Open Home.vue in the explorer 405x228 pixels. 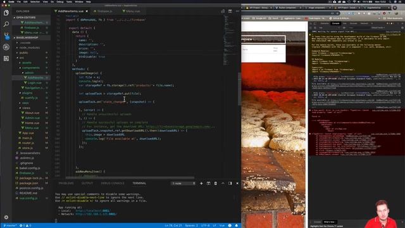[x=32, y=123]
